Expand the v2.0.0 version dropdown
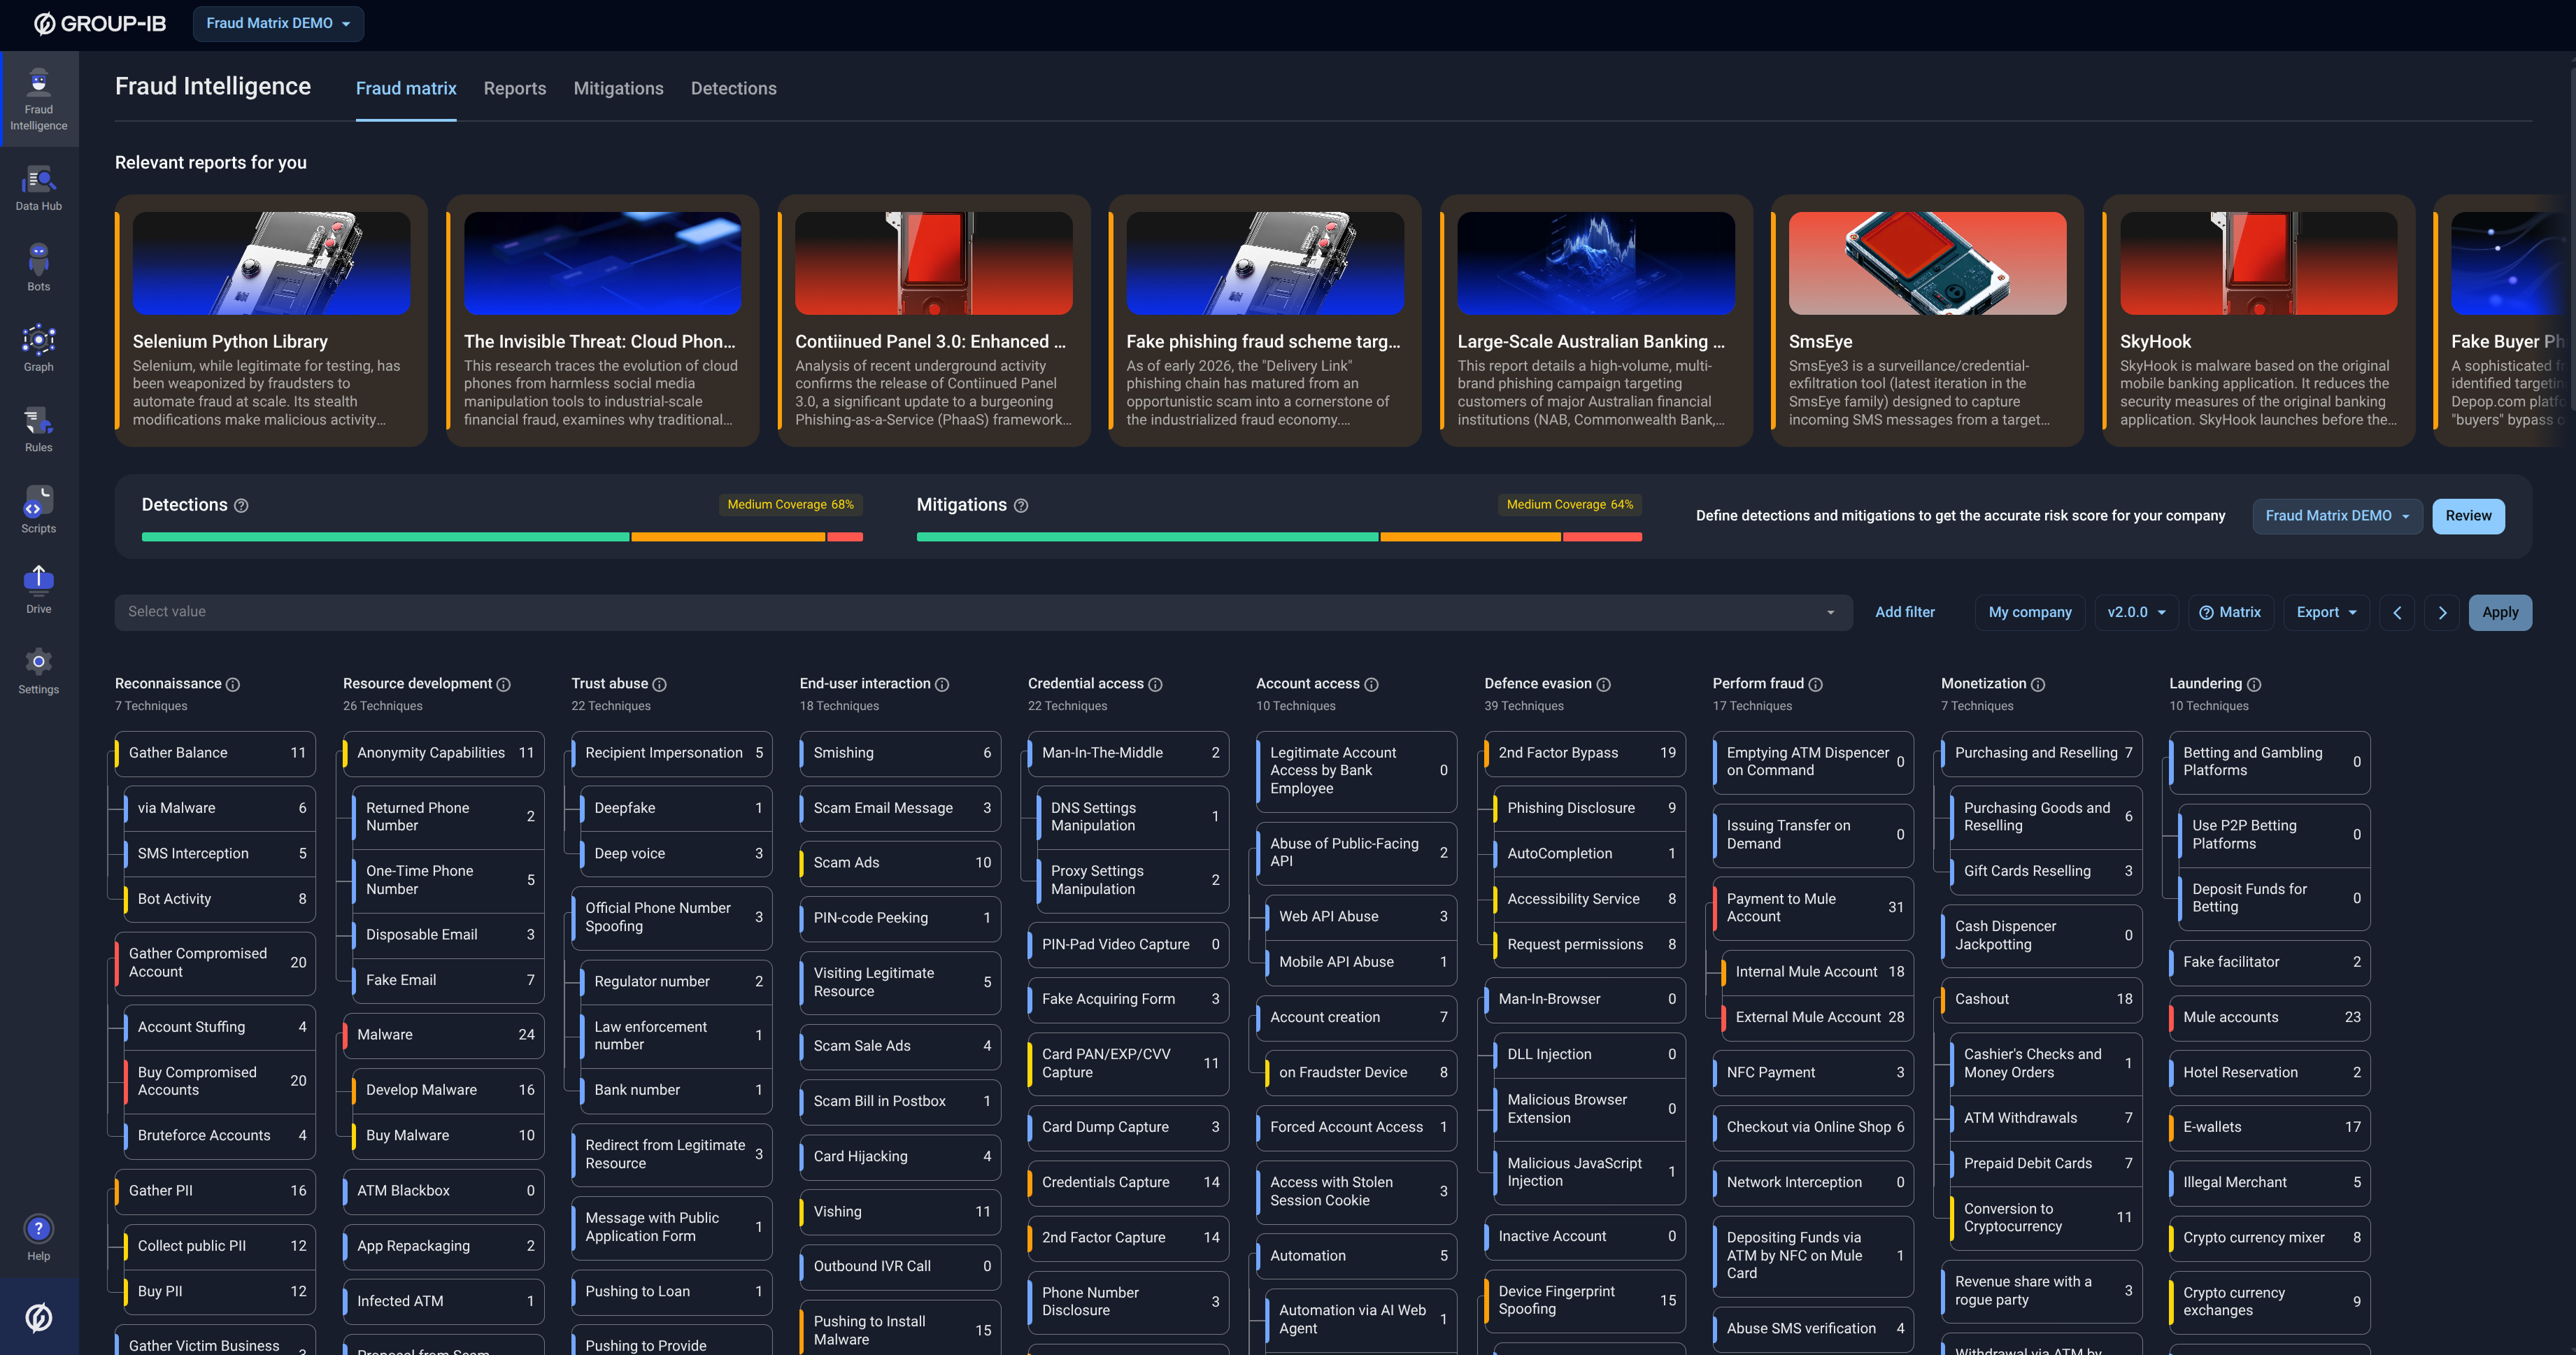 [x=2135, y=612]
